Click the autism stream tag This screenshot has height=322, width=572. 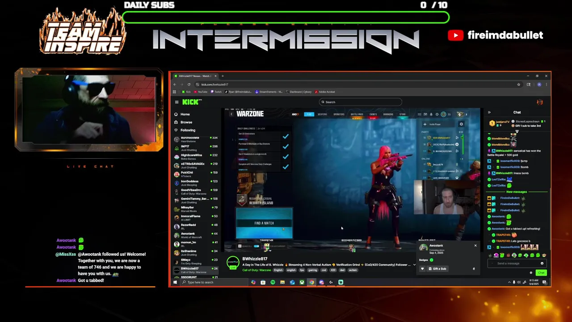point(353,270)
